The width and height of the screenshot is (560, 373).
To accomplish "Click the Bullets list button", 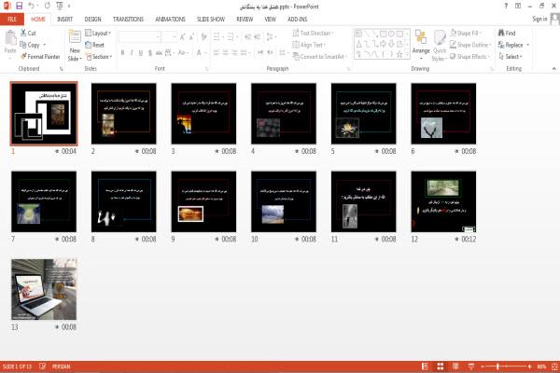I will pos(217,36).
